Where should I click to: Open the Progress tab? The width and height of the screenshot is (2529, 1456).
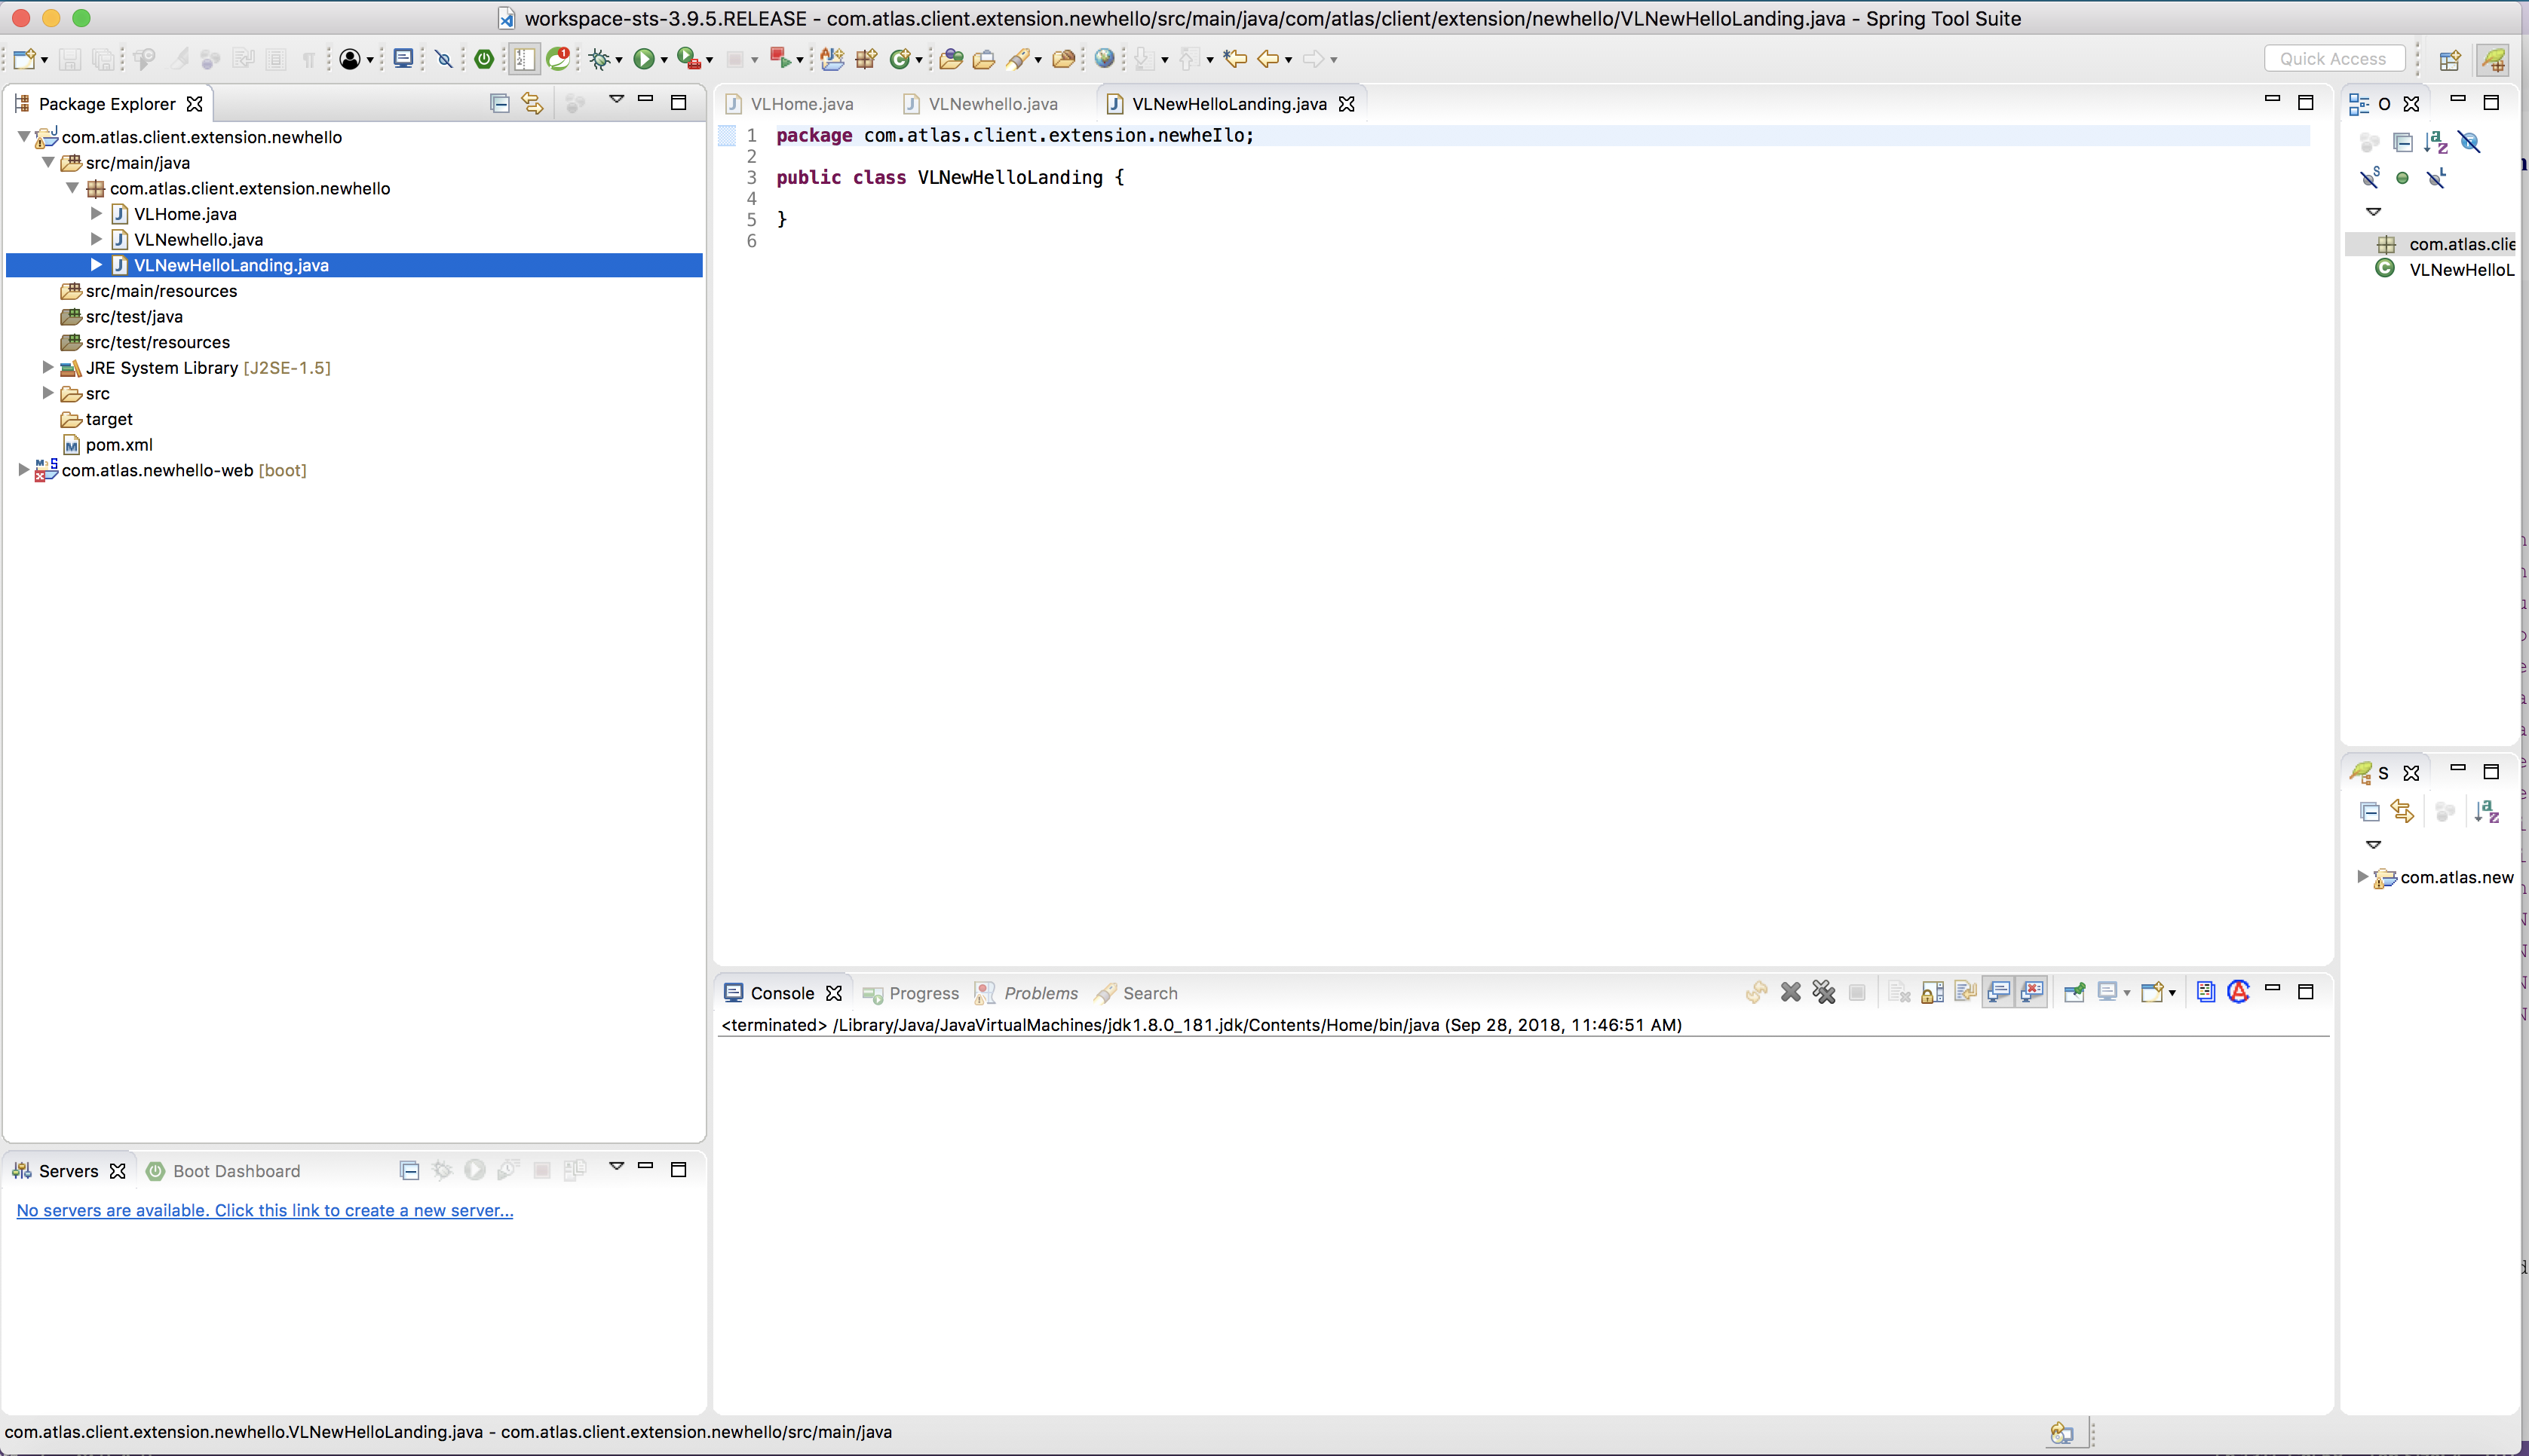click(x=910, y=993)
